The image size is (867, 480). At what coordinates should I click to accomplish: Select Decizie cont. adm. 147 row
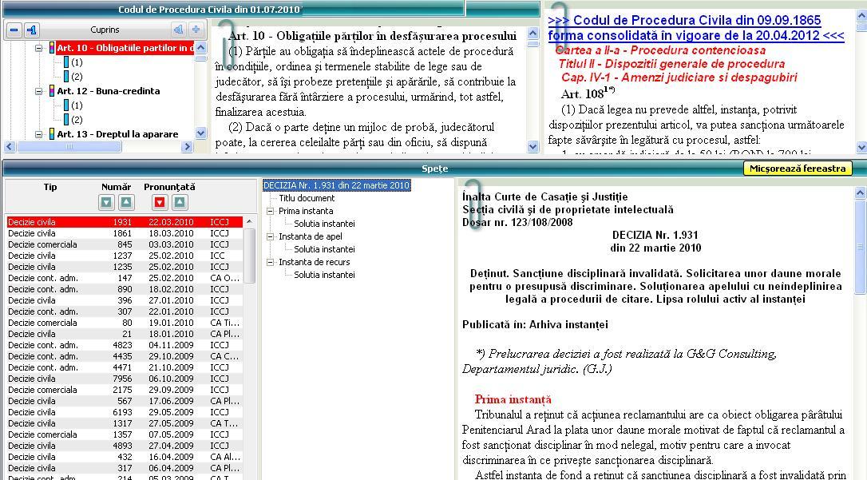[125, 278]
